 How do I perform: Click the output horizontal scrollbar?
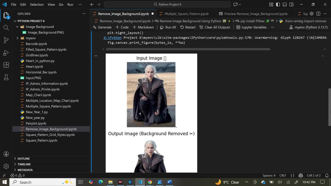click(x=188, y=49)
